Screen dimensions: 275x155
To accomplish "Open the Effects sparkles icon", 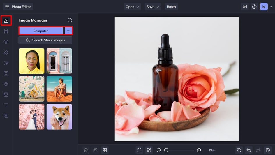I will 6,52.
